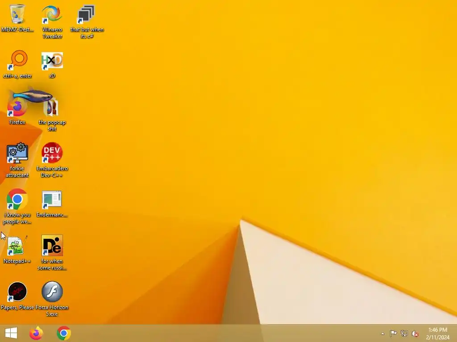
Task: Show hidden tray icons arrow
Action: (x=382, y=334)
